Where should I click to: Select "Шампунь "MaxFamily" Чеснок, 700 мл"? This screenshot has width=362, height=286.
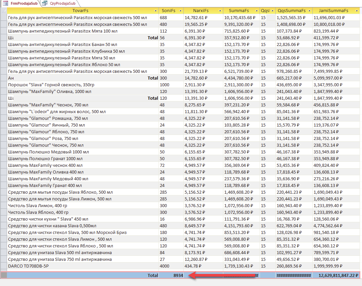coord(48,105)
